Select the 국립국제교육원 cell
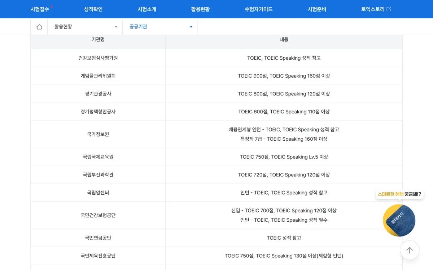Viewport: 433px width, 270px height. click(x=98, y=157)
